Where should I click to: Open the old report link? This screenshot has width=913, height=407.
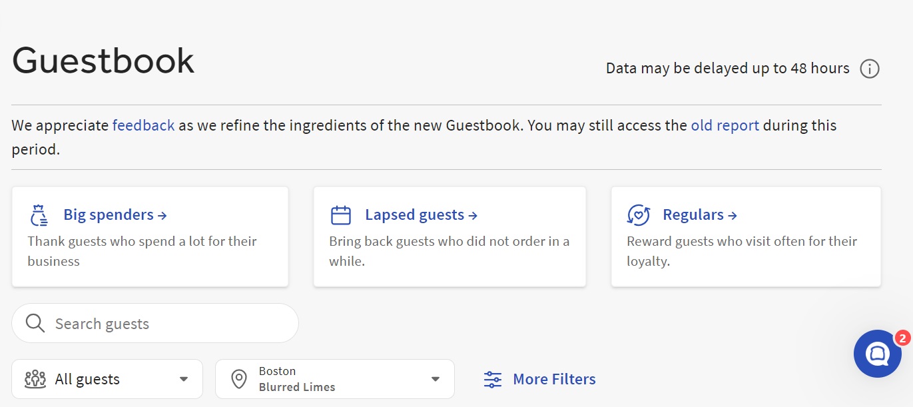[725, 125]
